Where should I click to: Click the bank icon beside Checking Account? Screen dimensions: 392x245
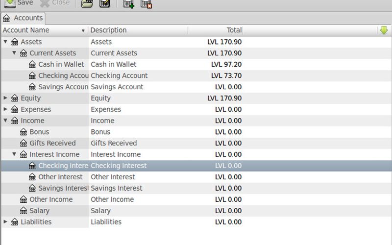point(32,75)
